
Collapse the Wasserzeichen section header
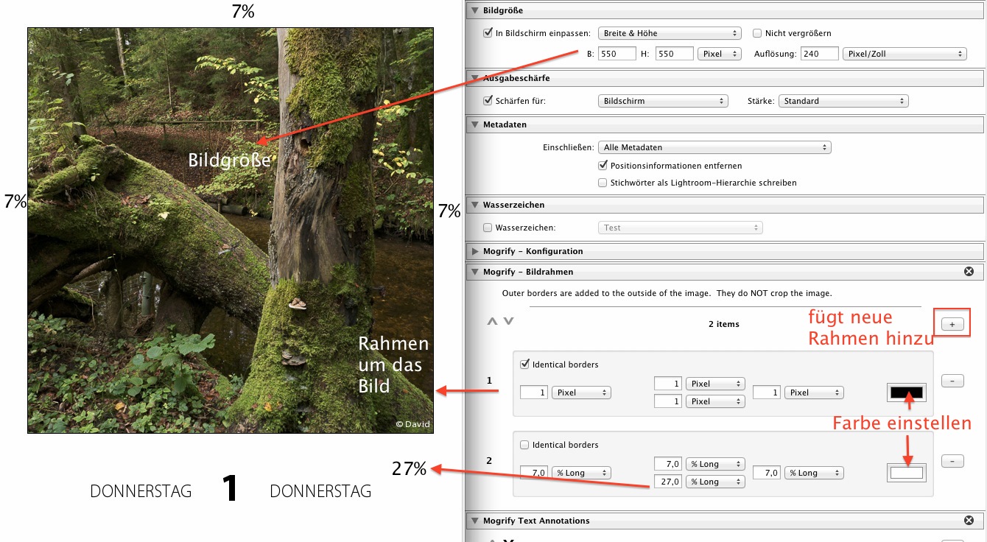(474, 205)
